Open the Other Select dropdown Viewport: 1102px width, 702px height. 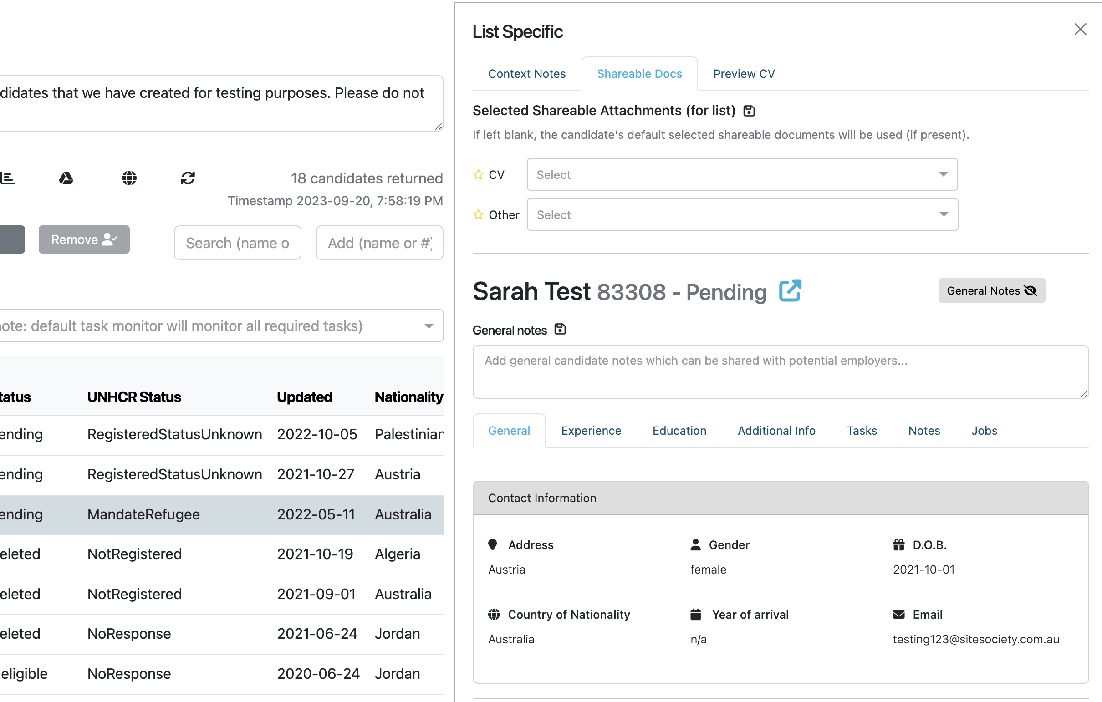click(741, 214)
